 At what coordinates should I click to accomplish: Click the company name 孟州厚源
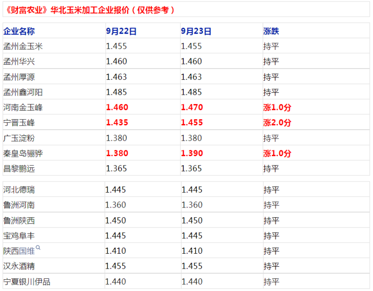coord(19,77)
